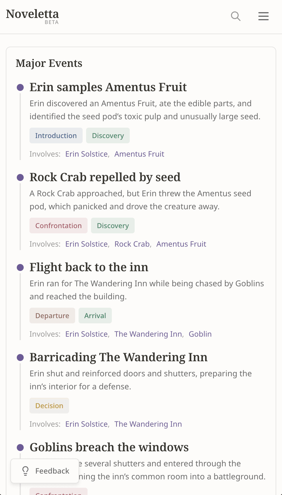Open the hamburger navigation menu
Screen dimensions: 282x495
[x=263, y=16]
